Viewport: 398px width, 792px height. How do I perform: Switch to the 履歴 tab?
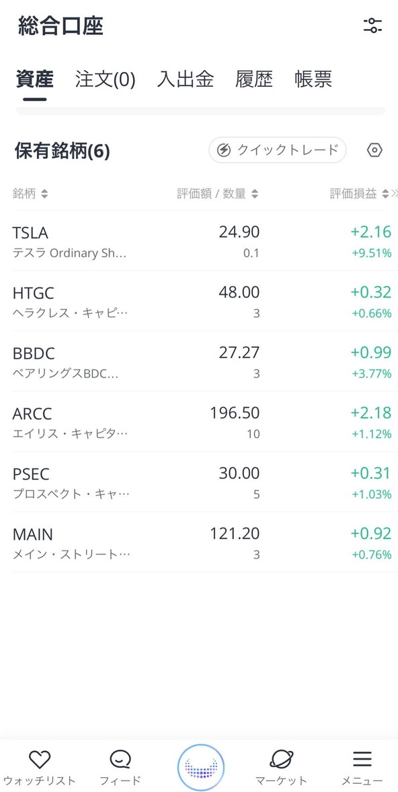coord(254,79)
